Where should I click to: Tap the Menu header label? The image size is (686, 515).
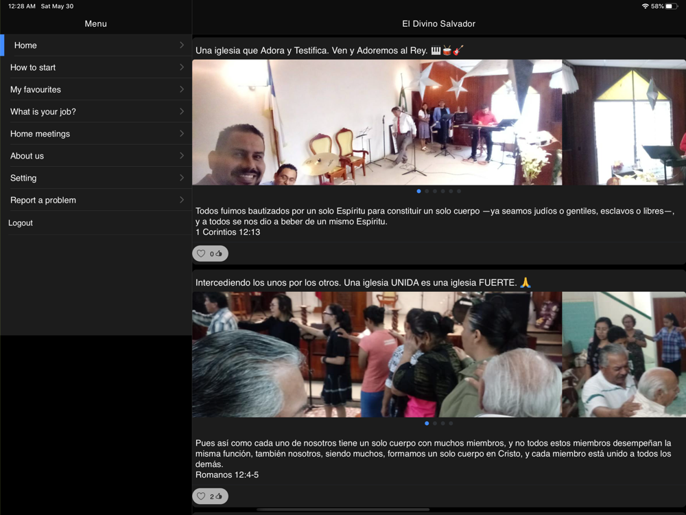[96, 23]
